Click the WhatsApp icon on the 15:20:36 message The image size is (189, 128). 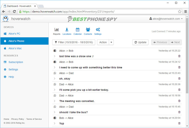55,84
